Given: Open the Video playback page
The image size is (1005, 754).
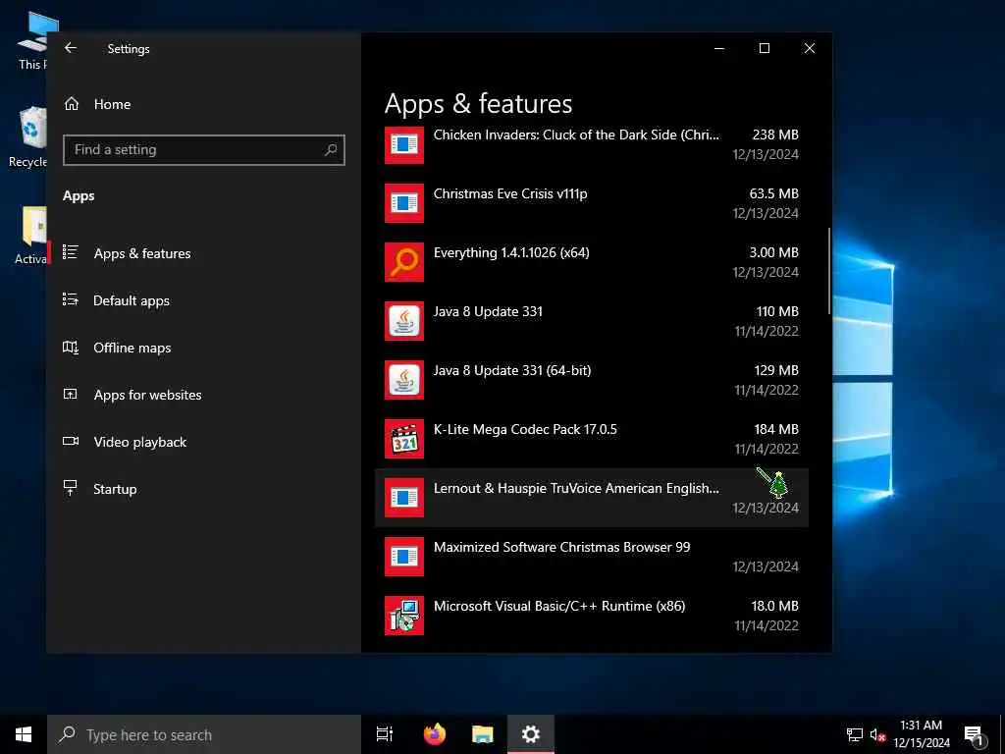Looking at the screenshot, I should tap(204, 442).
